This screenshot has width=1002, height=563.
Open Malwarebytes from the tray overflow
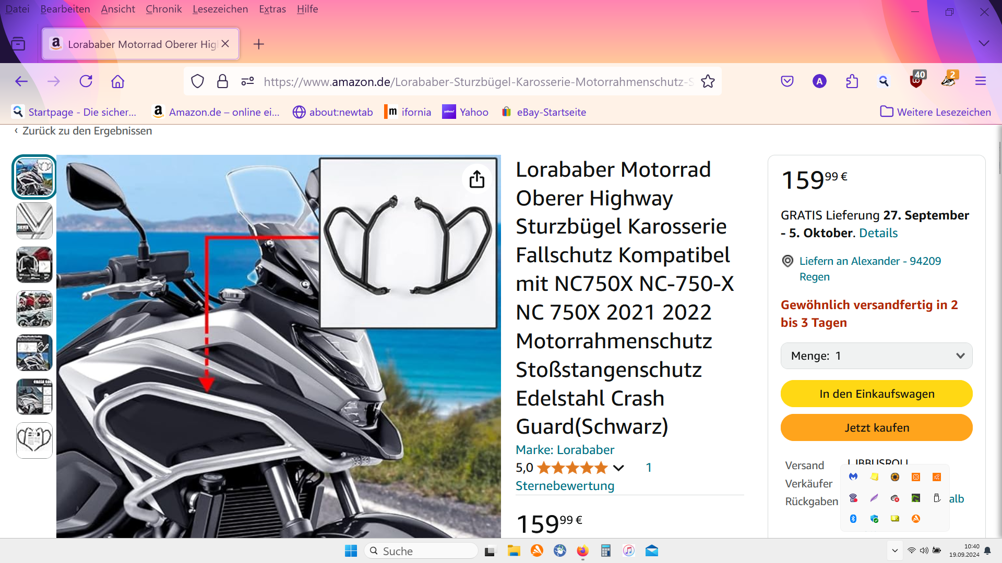click(x=853, y=476)
